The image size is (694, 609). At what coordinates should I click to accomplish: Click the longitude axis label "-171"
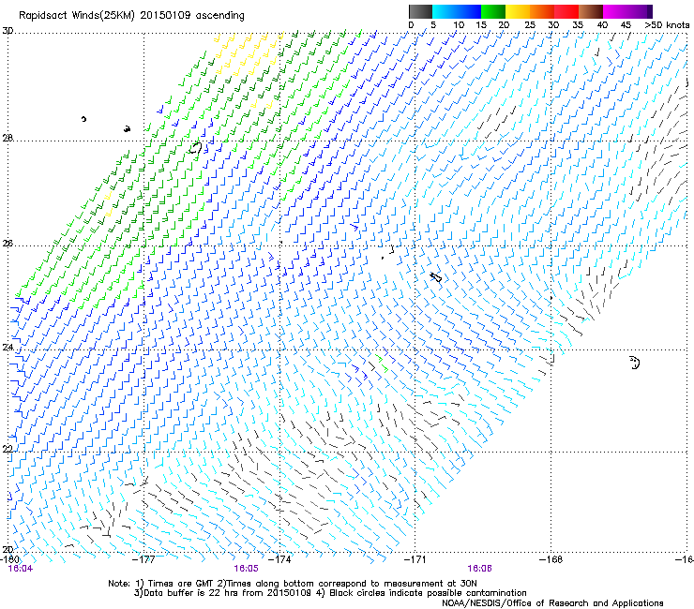point(415,559)
